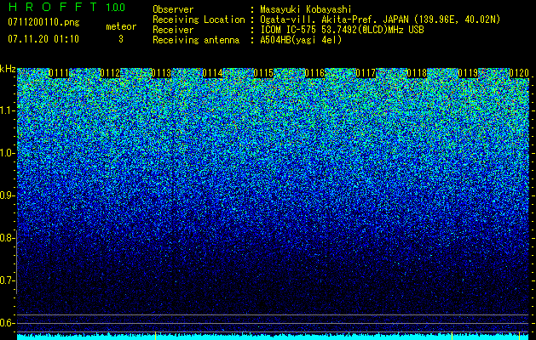Click the 0115 time marker

pos(263,73)
